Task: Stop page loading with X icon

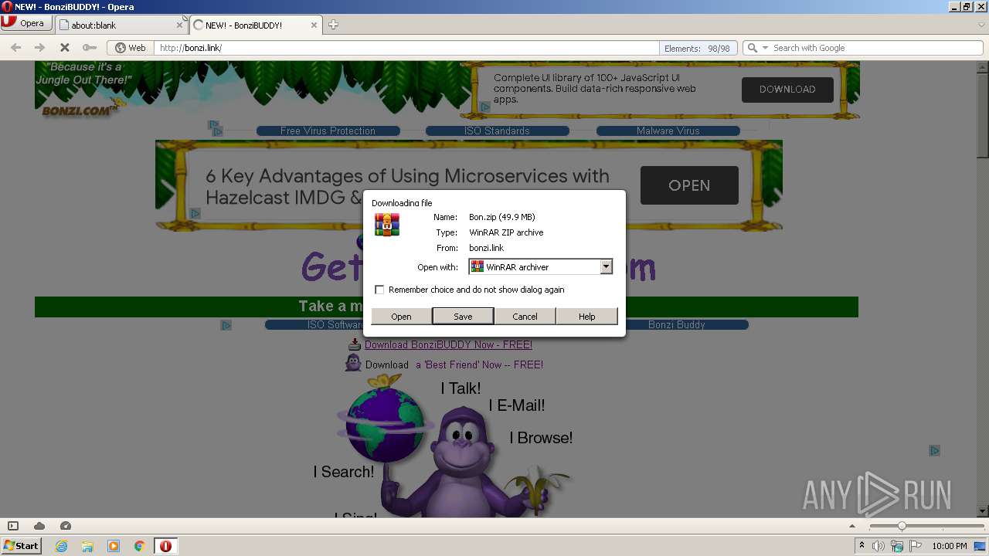Action: pyautogui.click(x=65, y=48)
